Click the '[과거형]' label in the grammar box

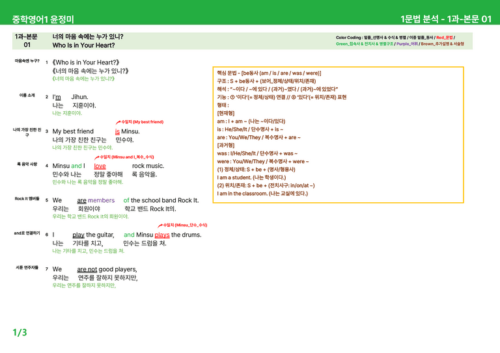(x=225, y=146)
